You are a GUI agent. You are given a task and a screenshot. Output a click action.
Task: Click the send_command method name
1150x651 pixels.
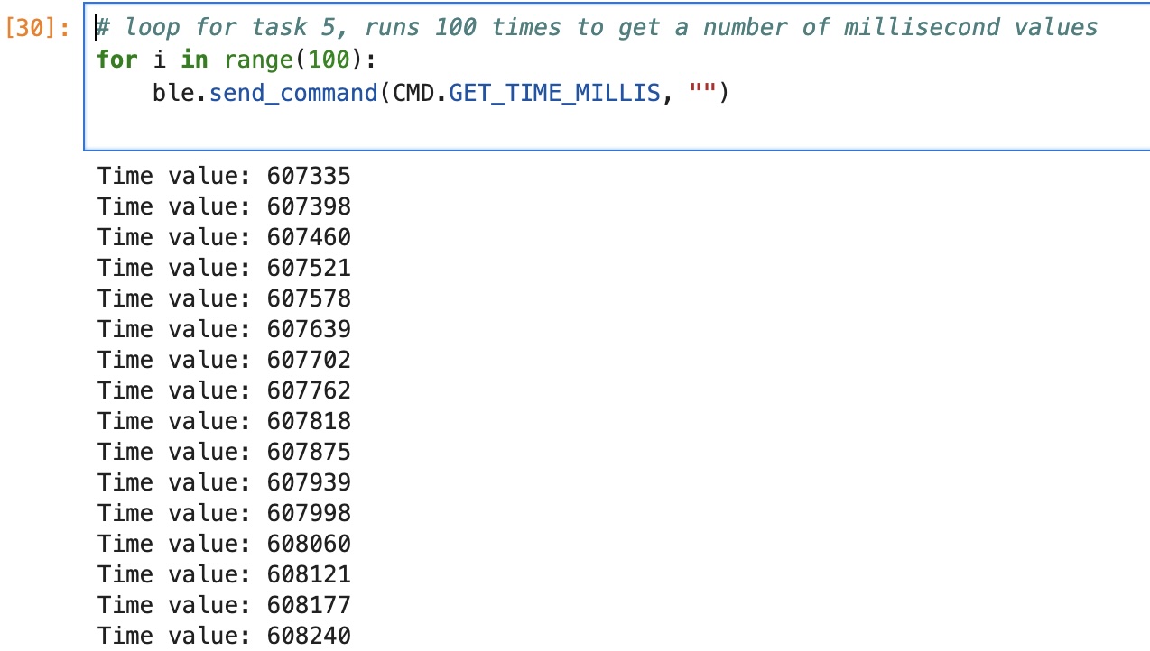click(292, 92)
